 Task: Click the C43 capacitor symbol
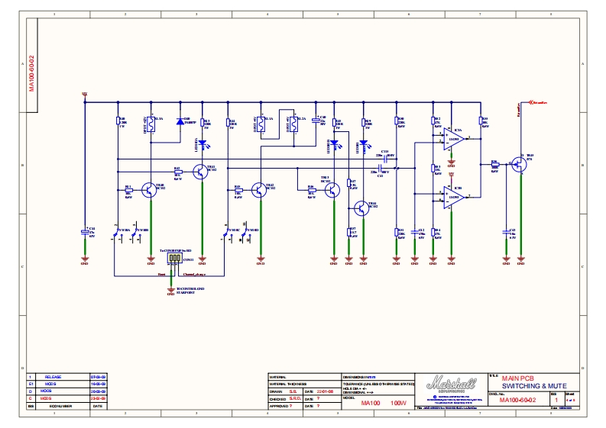[505, 231]
